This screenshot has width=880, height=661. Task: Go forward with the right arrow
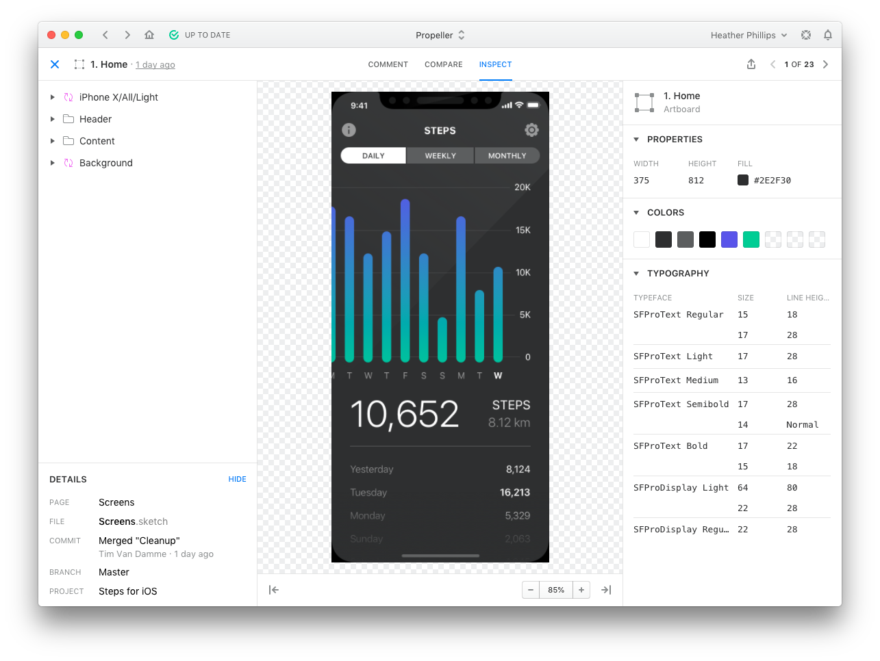[127, 35]
